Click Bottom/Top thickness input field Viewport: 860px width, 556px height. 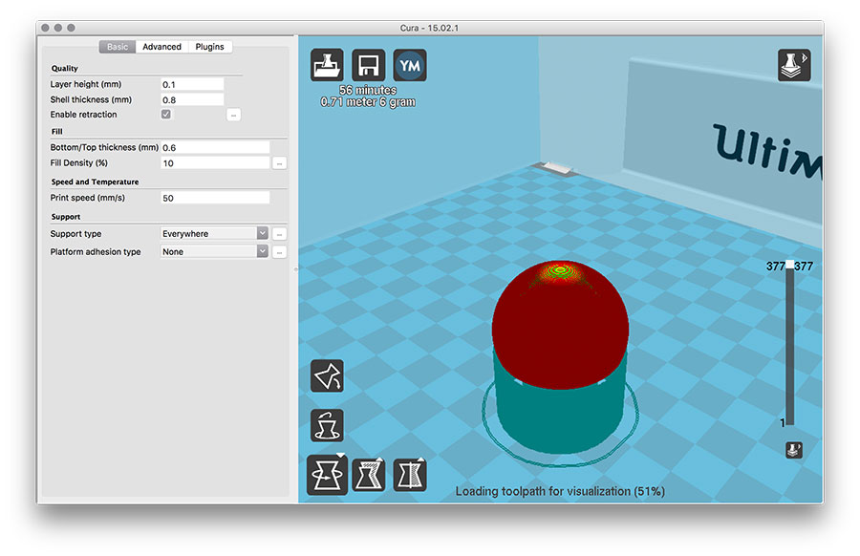pyautogui.click(x=215, y=147)
